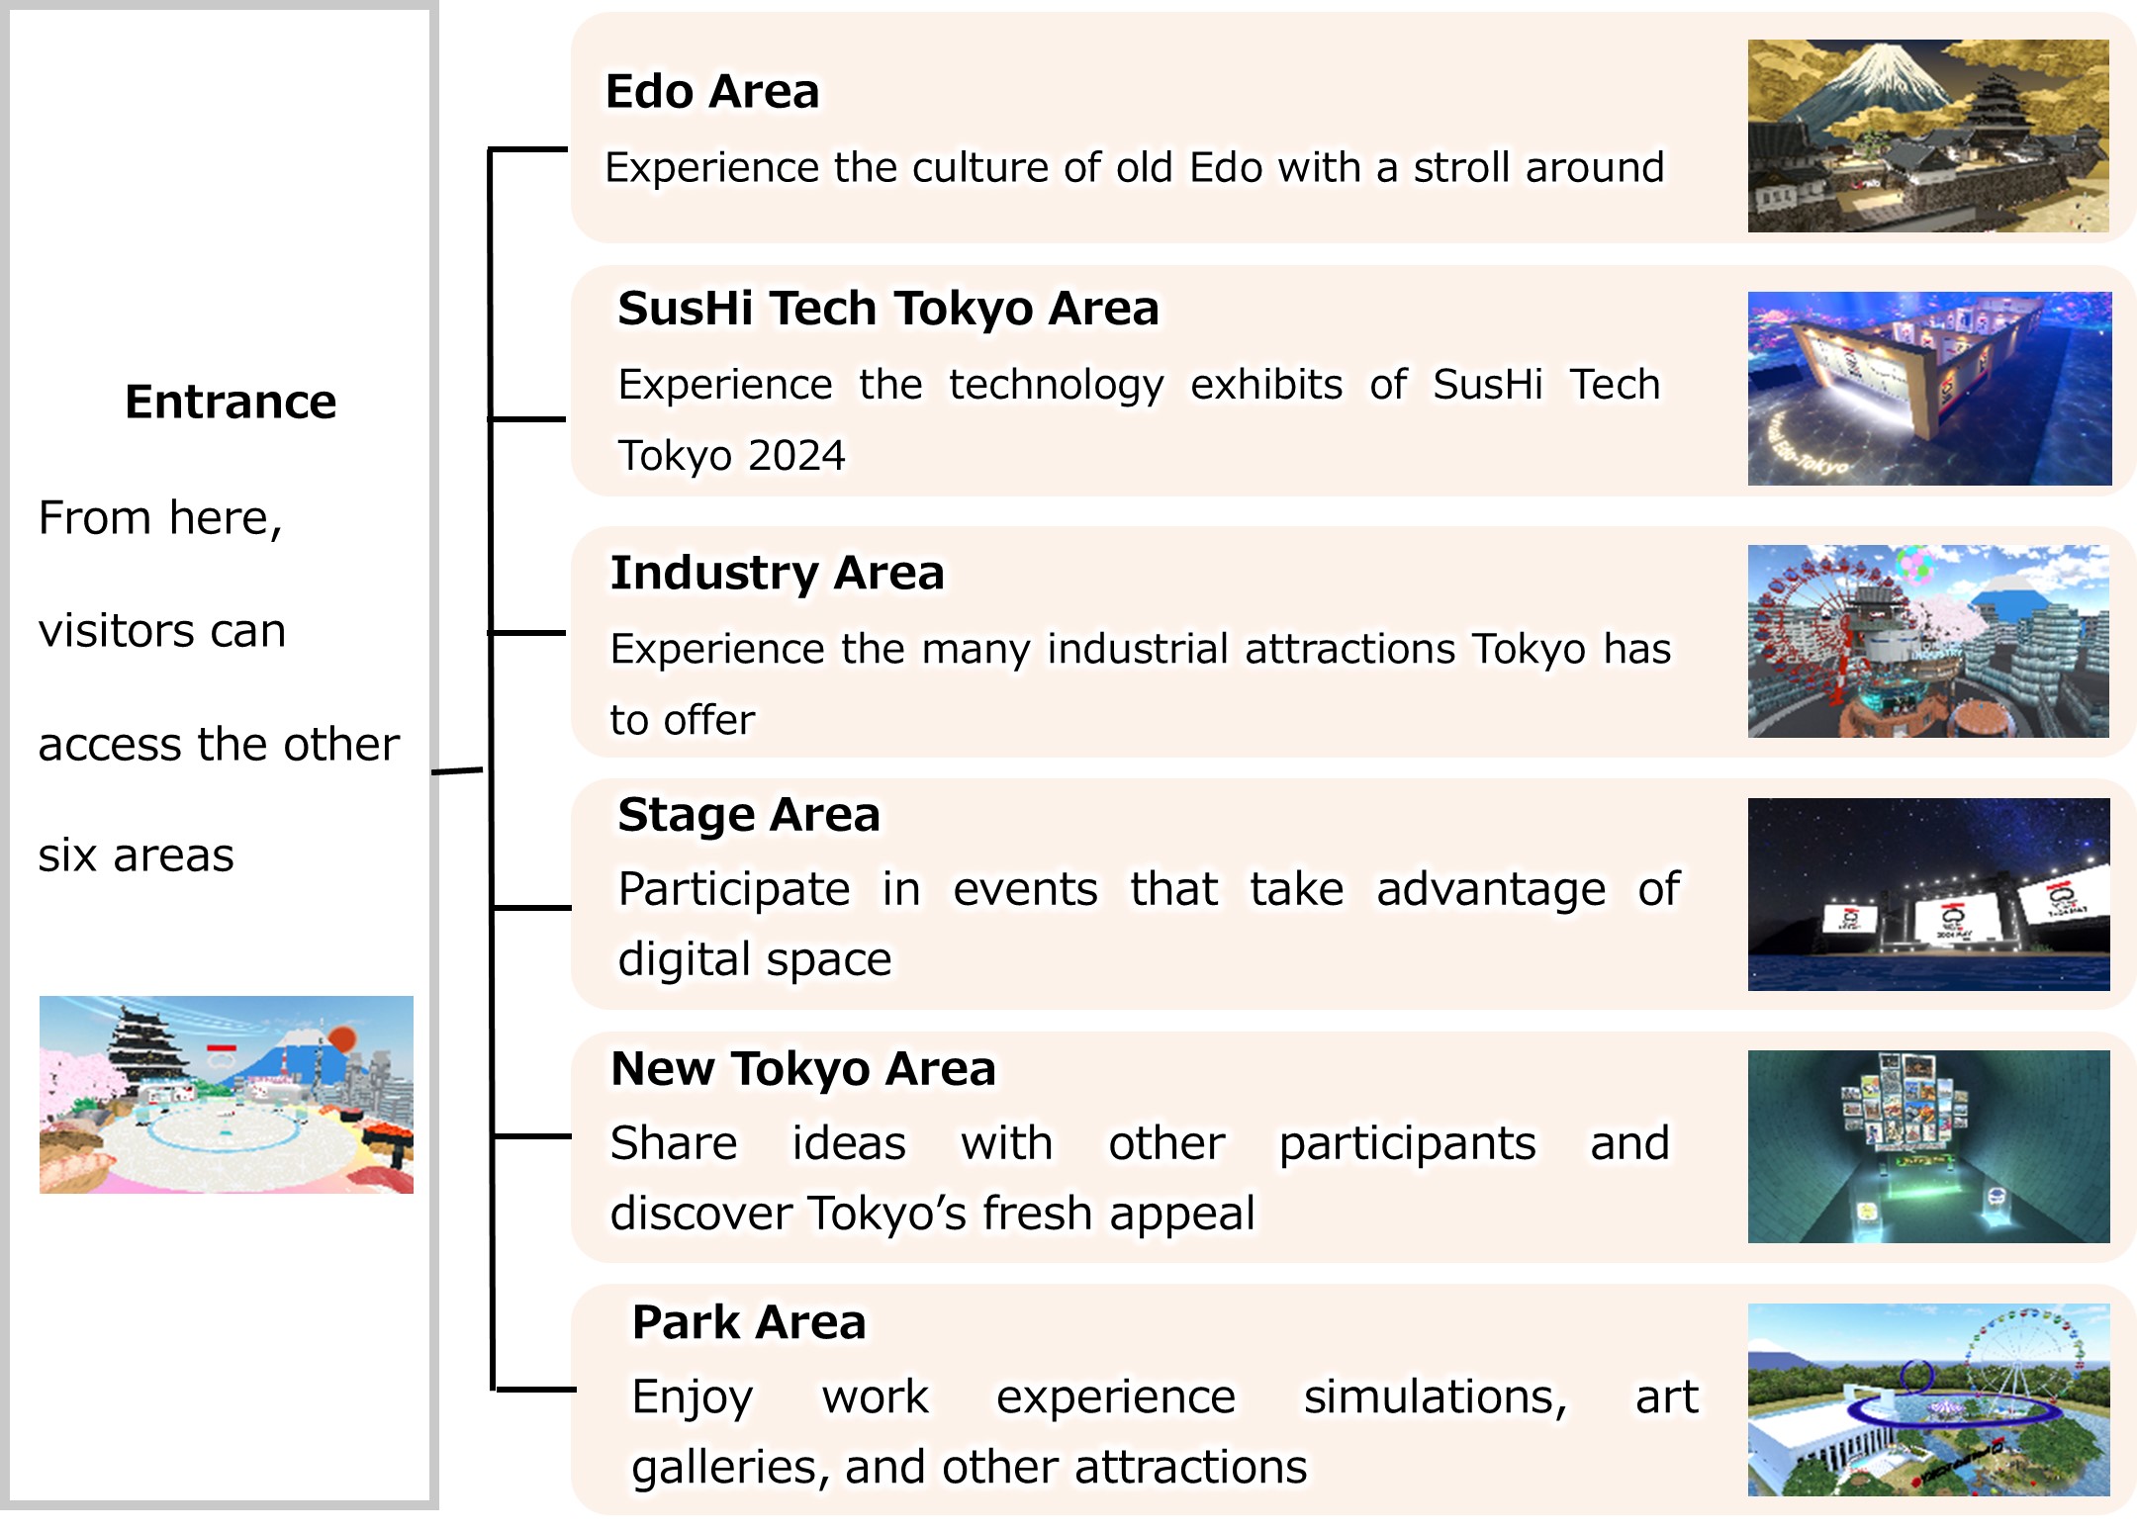Image resolution: width=2137 pixels, height=1531 pixels.
Task: Click the Edo Area castle thumbnail
Action: tap(1927, 135)
